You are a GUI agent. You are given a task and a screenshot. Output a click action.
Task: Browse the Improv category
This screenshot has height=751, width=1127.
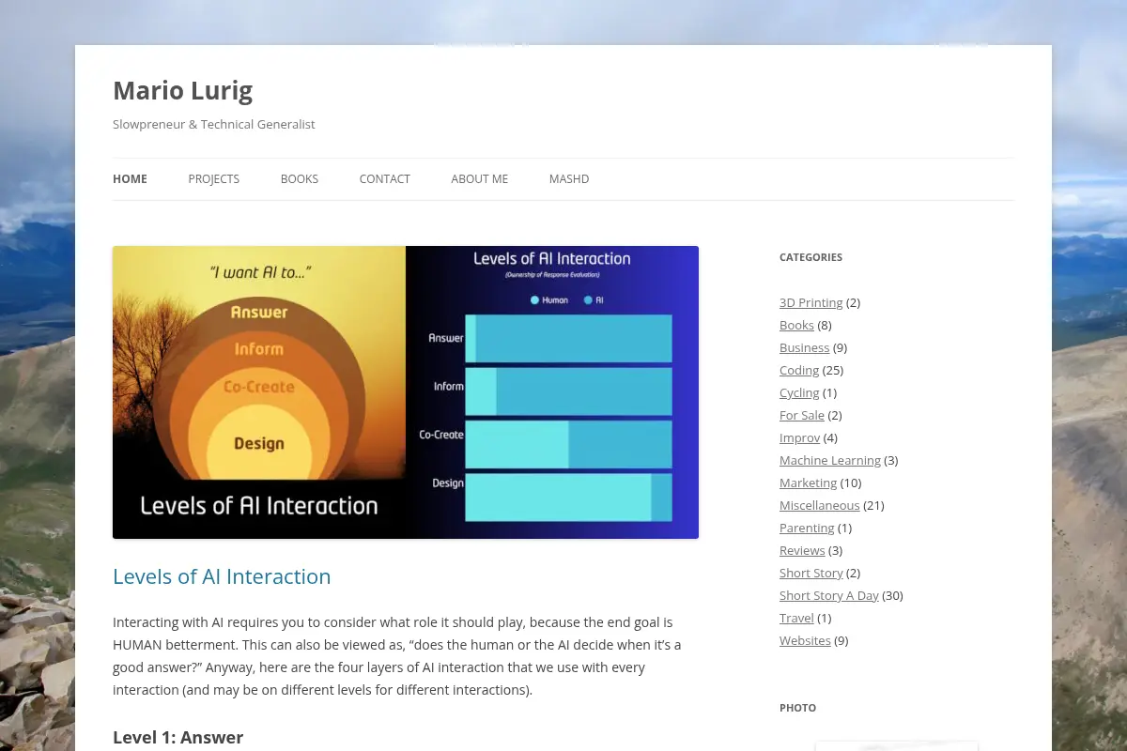[x=799, y=437]
